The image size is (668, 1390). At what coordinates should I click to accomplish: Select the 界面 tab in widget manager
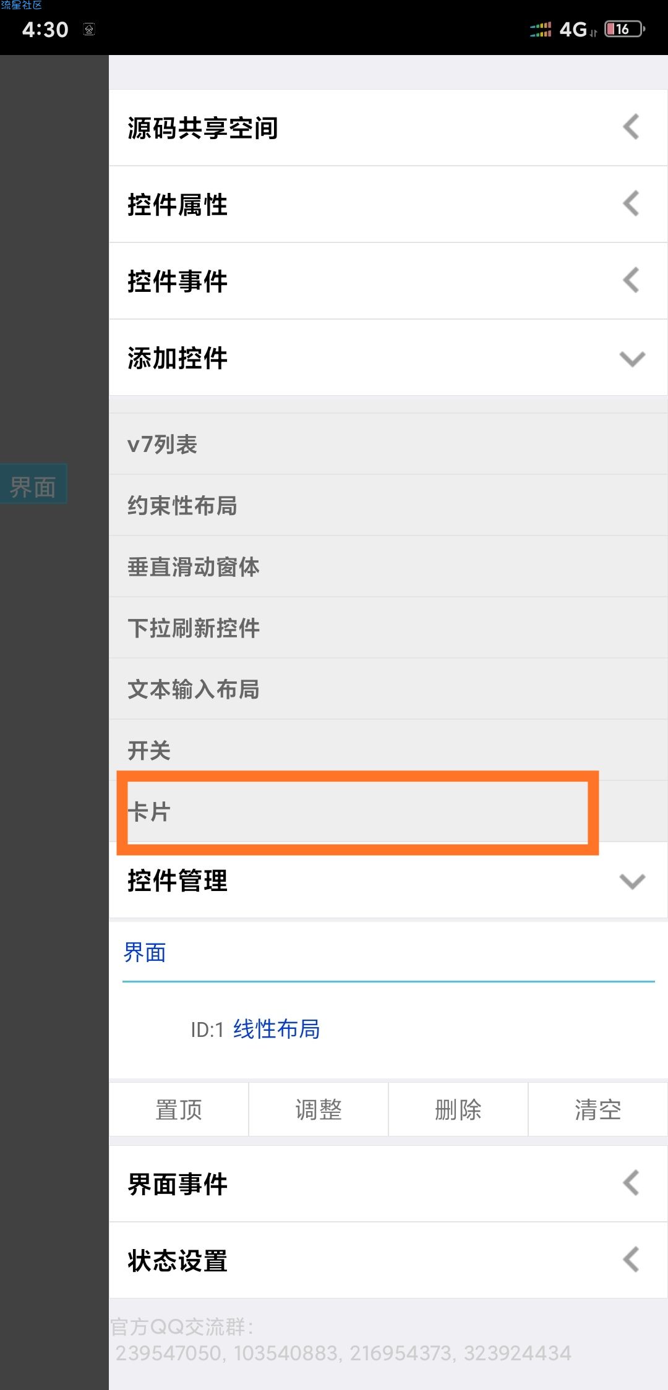pyautogui.click(x=145, y=953)
